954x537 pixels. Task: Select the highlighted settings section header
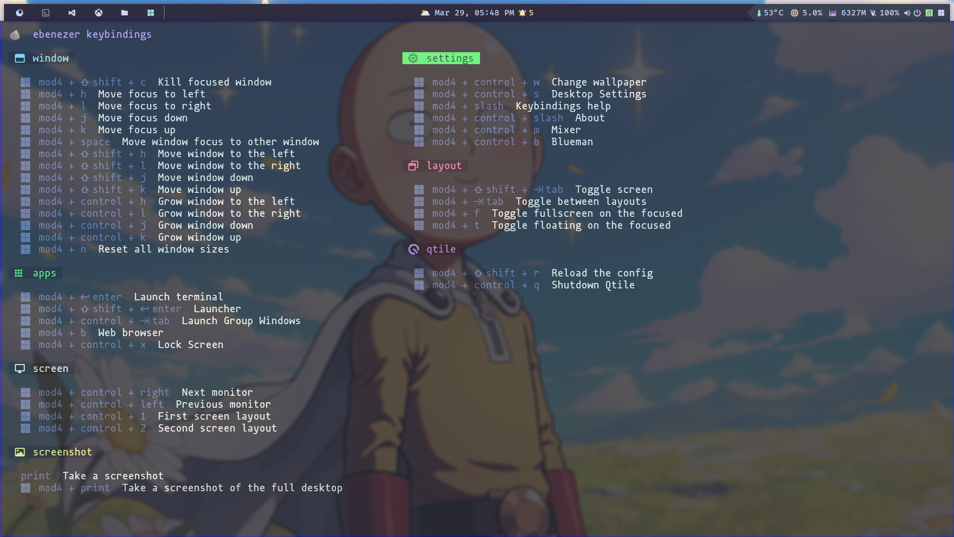point(441,58)
